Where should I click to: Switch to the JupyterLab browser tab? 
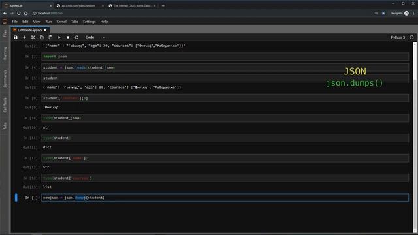point(27,6)
